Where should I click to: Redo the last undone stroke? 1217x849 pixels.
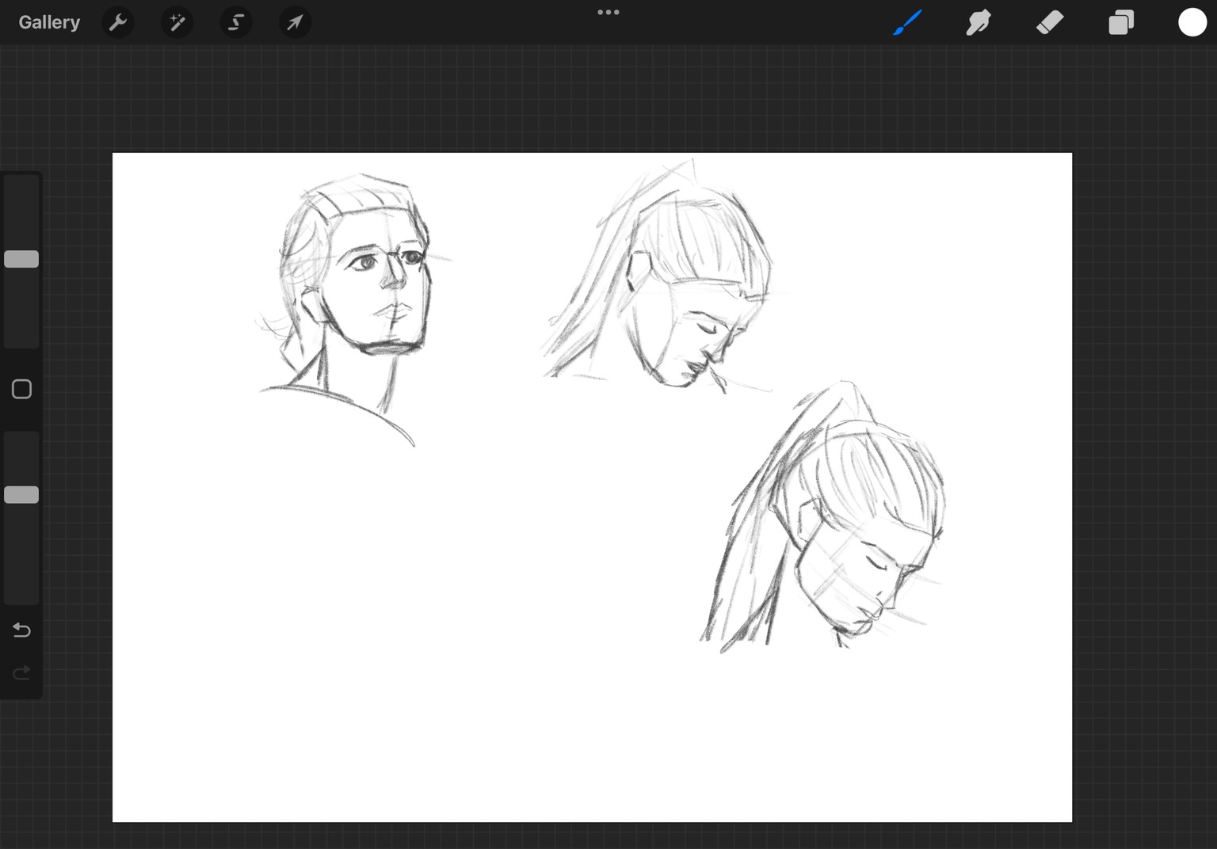coord(21,673)
